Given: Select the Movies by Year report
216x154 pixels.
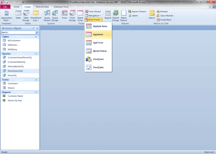Looking at the screenshot, I should coord(20,101).
